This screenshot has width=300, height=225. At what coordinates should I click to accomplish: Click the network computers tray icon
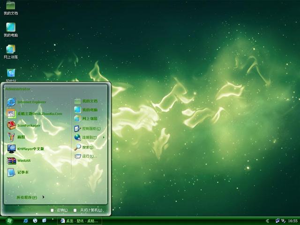coord(277,221)
